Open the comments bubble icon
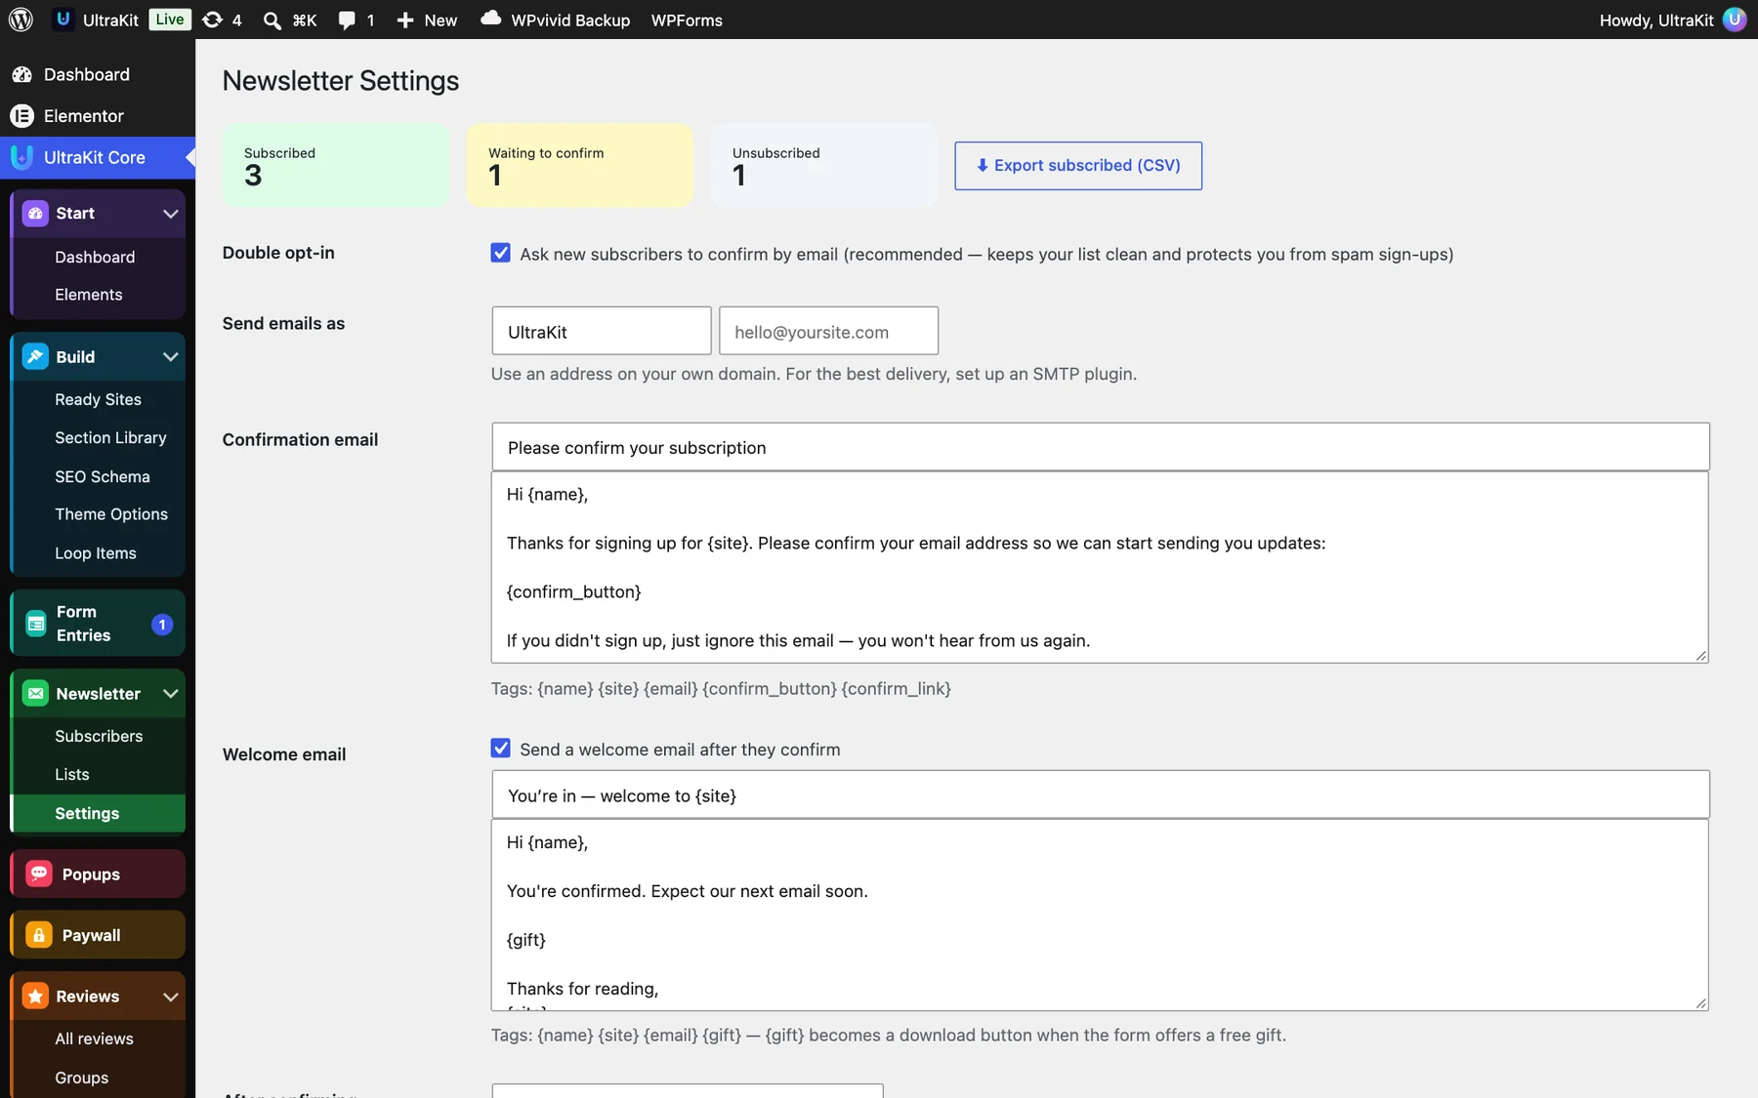1758x1098 pixels. pyautogui.click(x=347, y=20)
